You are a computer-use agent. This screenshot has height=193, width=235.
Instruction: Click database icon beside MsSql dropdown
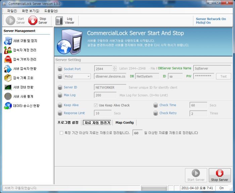click(60, 76)
